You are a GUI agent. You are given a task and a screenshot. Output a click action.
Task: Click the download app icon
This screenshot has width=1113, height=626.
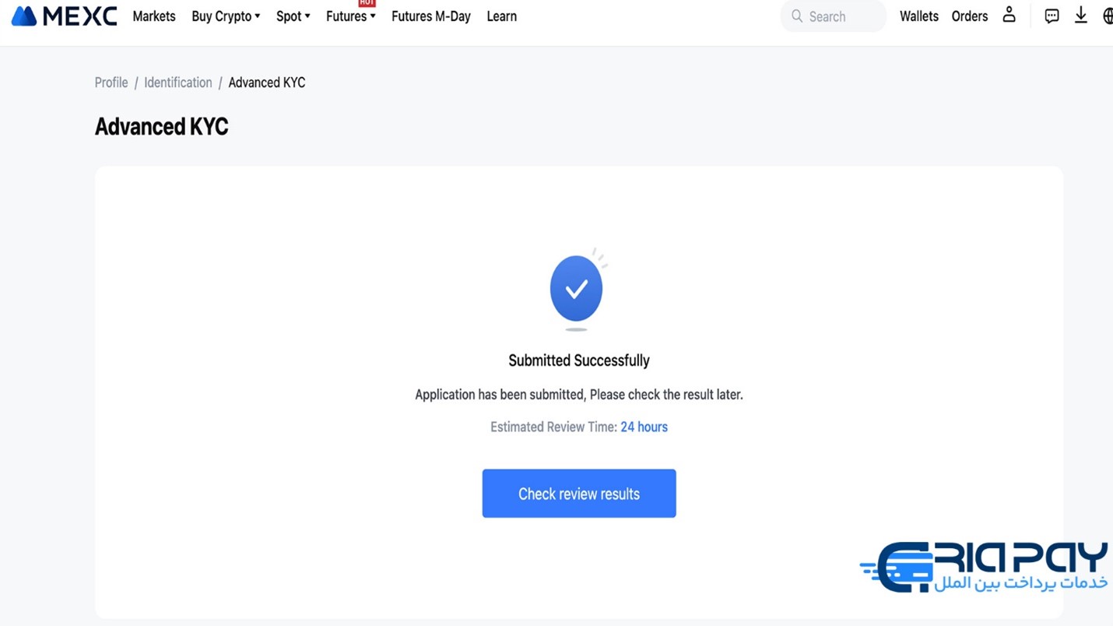(x=1081, y=15)
